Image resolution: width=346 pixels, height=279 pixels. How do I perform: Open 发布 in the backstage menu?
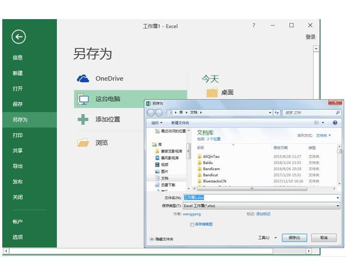(x=18, y=182)
